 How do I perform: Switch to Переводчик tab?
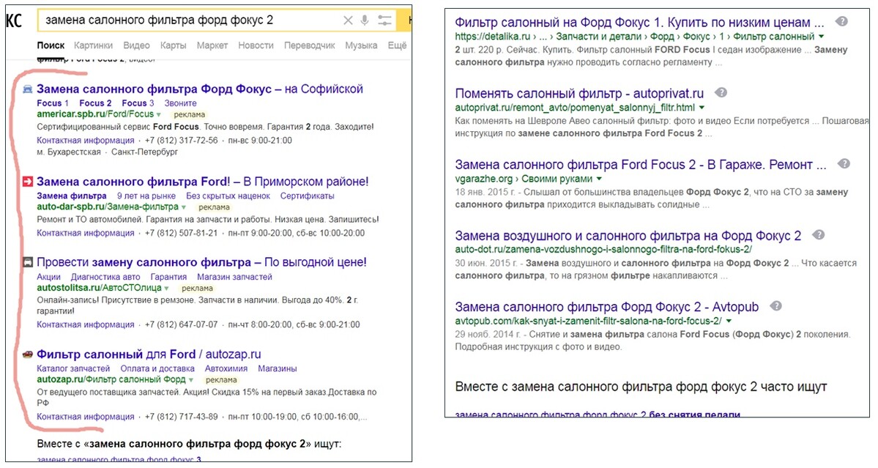point(310,45)
